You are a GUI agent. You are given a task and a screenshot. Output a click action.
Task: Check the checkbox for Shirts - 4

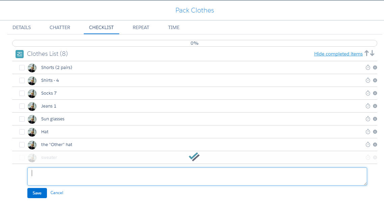(22, 80)
